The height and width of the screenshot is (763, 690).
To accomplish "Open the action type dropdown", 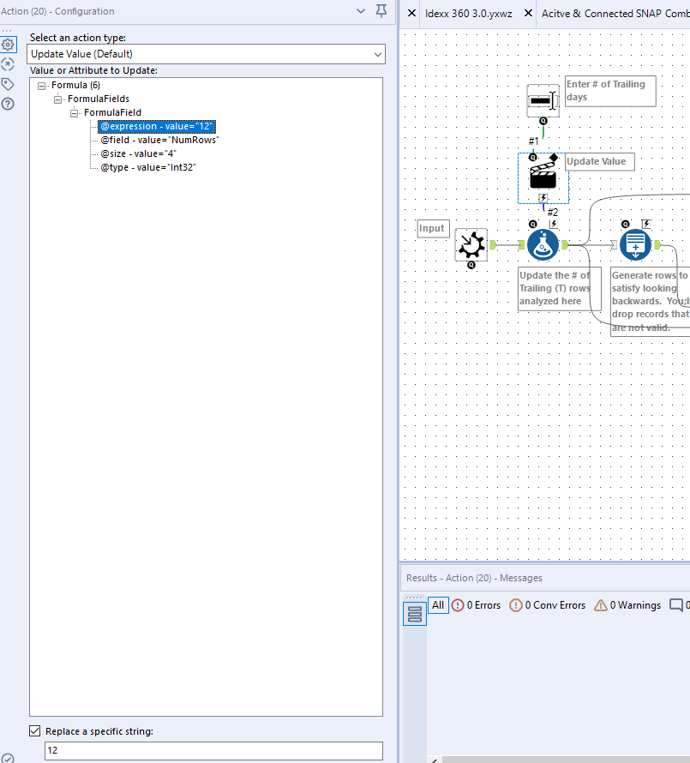I will click(207, 54).
